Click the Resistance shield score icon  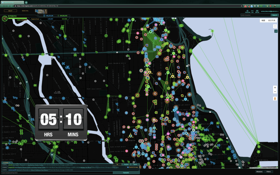pyautogui.click(x=44, y=16)
